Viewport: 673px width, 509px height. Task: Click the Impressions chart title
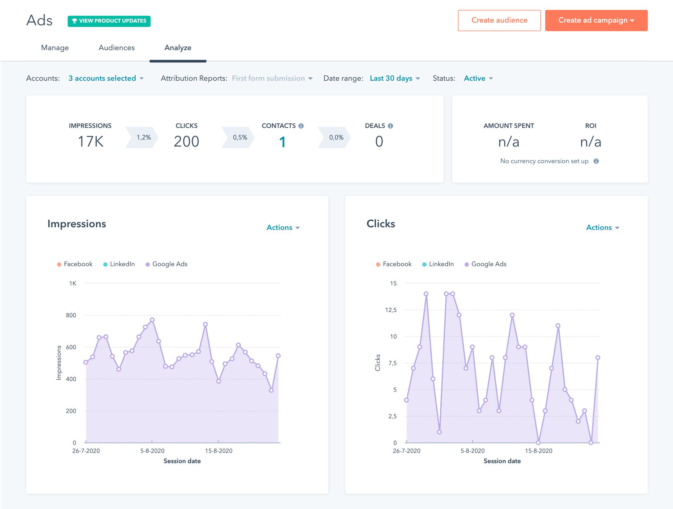coord(77,224)
